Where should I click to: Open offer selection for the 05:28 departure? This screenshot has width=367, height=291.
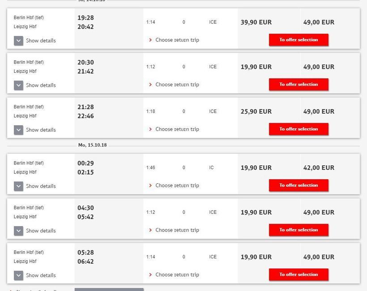pyautogui.click(x=299, y=275)
